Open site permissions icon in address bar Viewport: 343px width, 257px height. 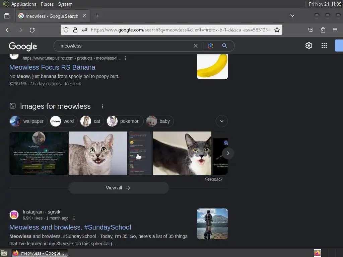pos(85,30)
